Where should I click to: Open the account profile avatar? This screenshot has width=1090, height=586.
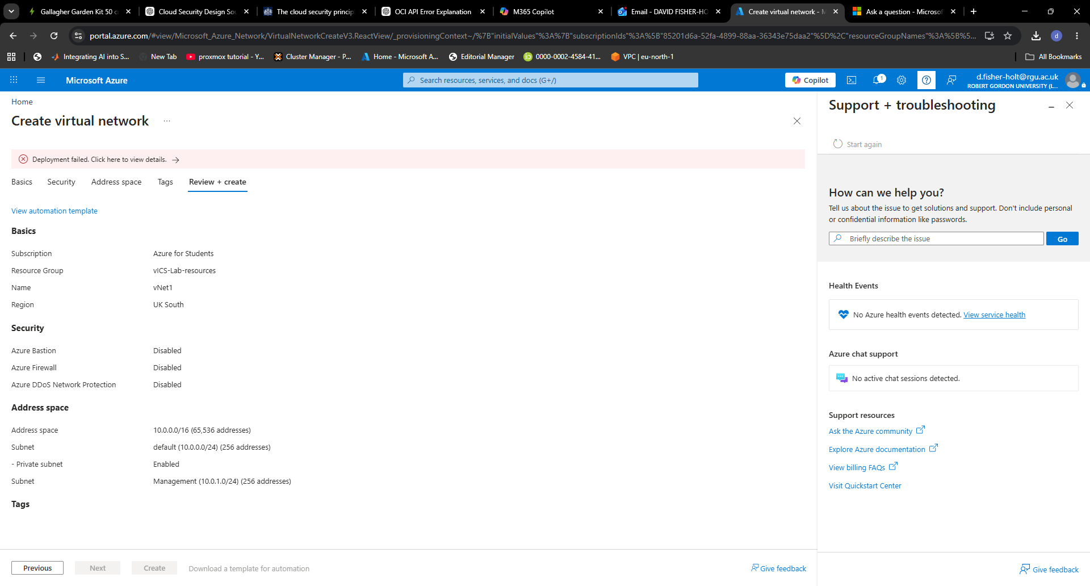point(1073,80)
